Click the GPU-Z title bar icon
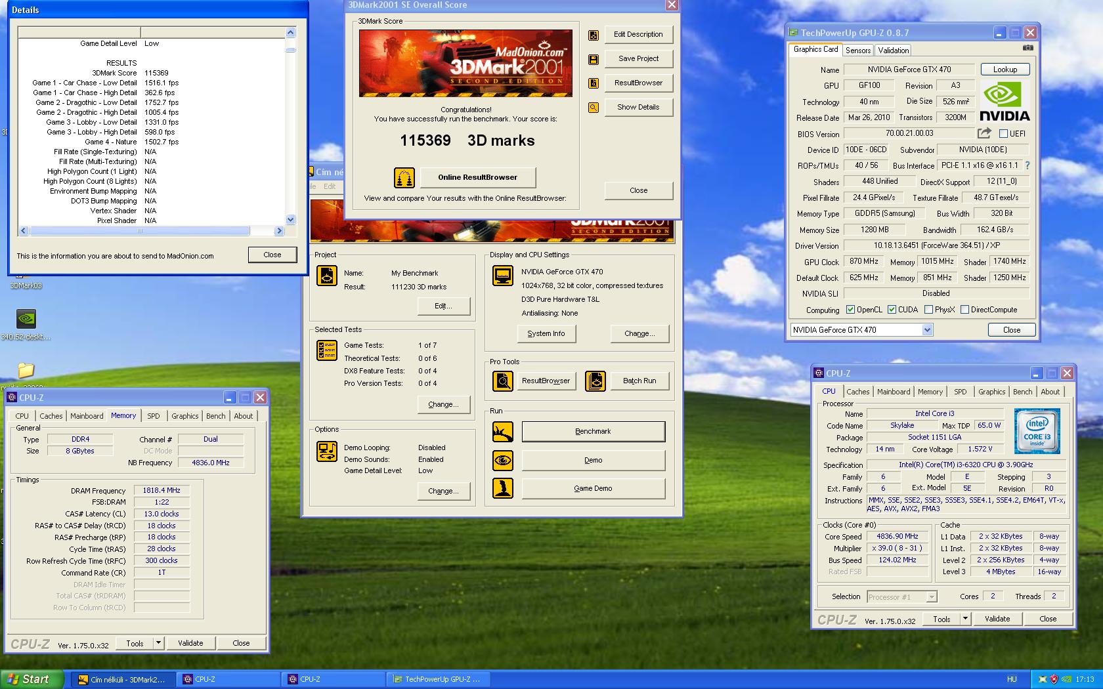 coord(793,33)
